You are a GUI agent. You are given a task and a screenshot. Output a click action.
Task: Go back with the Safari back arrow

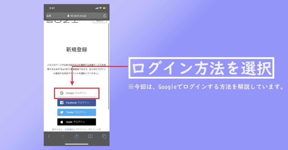click(x=49, y=136)
